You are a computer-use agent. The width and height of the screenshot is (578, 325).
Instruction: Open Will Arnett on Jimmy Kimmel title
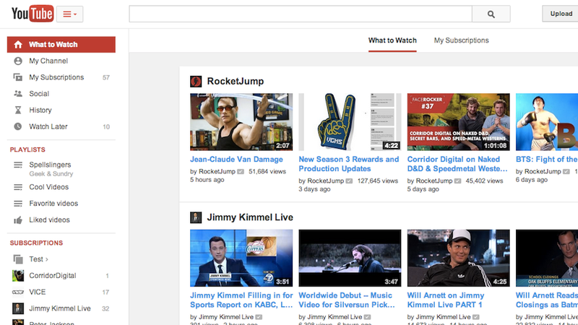click(446, 300)
